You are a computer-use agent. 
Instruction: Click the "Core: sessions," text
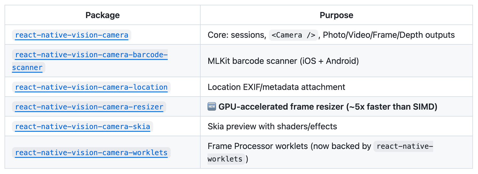click(237, 35)
